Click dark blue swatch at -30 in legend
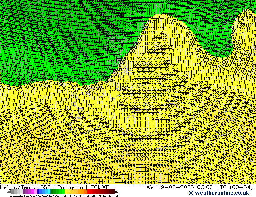 (x=38, y=192)
